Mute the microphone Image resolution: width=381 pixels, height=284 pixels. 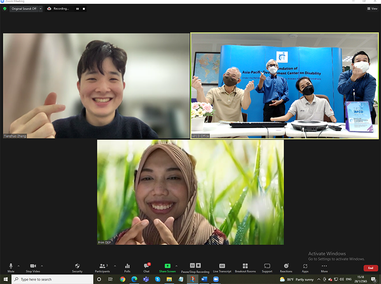point(11,267)
